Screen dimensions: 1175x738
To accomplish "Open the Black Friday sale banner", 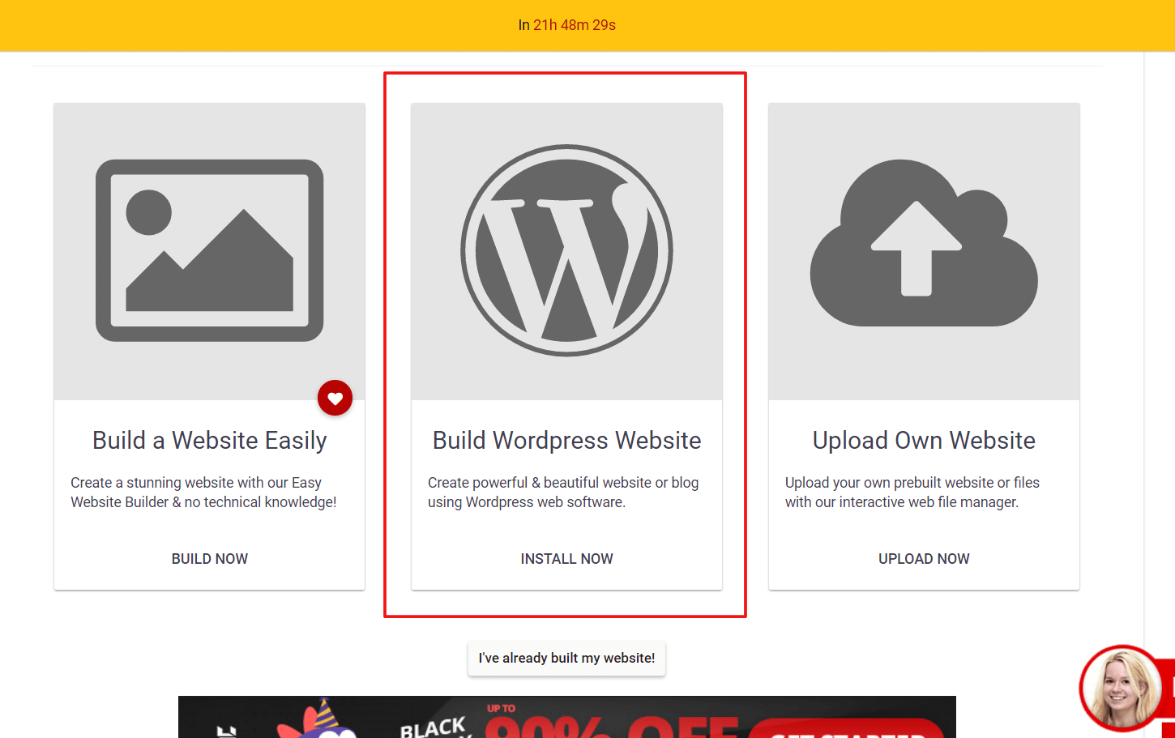I will (x=567, y=717).
